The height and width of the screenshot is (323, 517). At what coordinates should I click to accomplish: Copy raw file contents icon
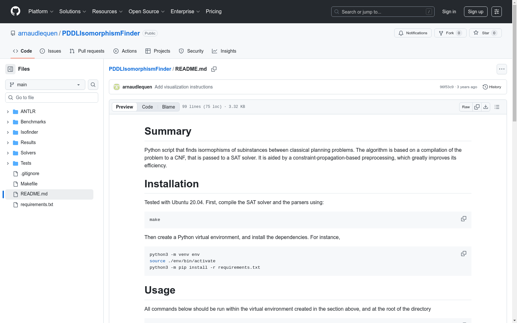click(x=477, y=107)
